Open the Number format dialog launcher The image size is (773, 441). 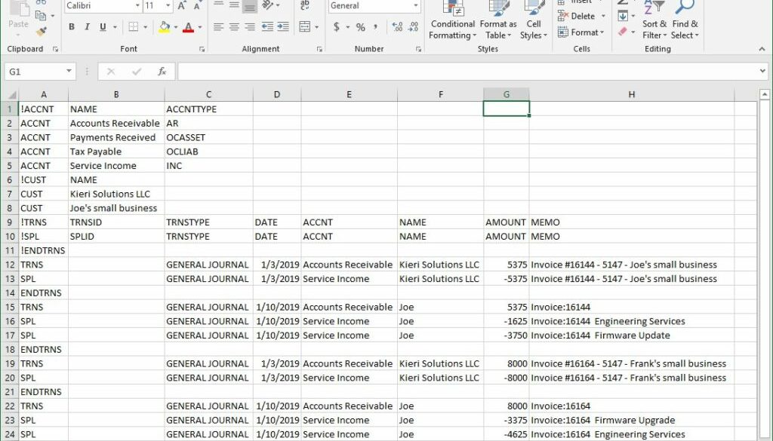pyautogui.click(x=418, y=49)
